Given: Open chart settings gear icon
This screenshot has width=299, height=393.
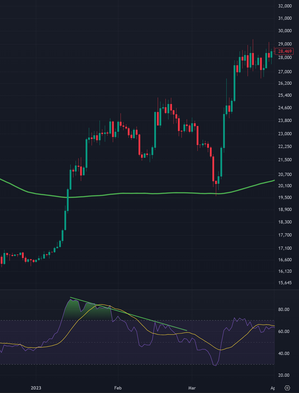Looking at the screenshot, I should click(x=287, y=388).
